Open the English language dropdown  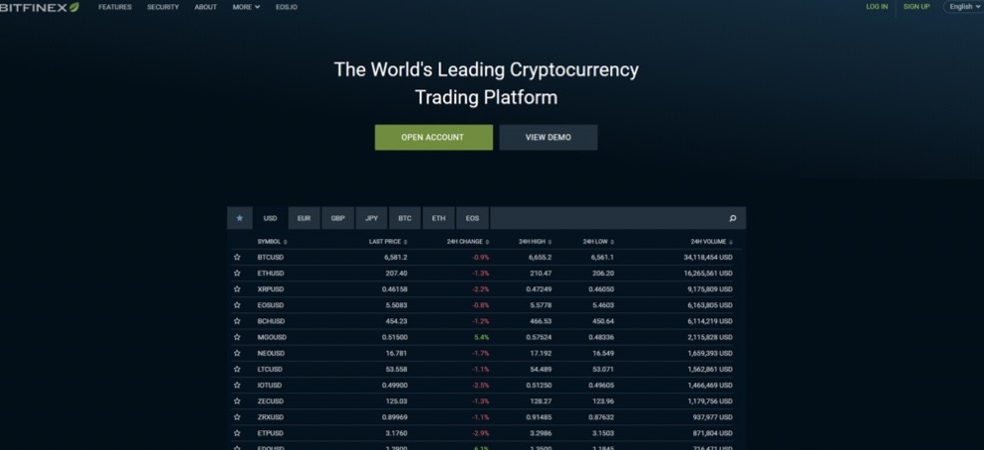point(964,7)
